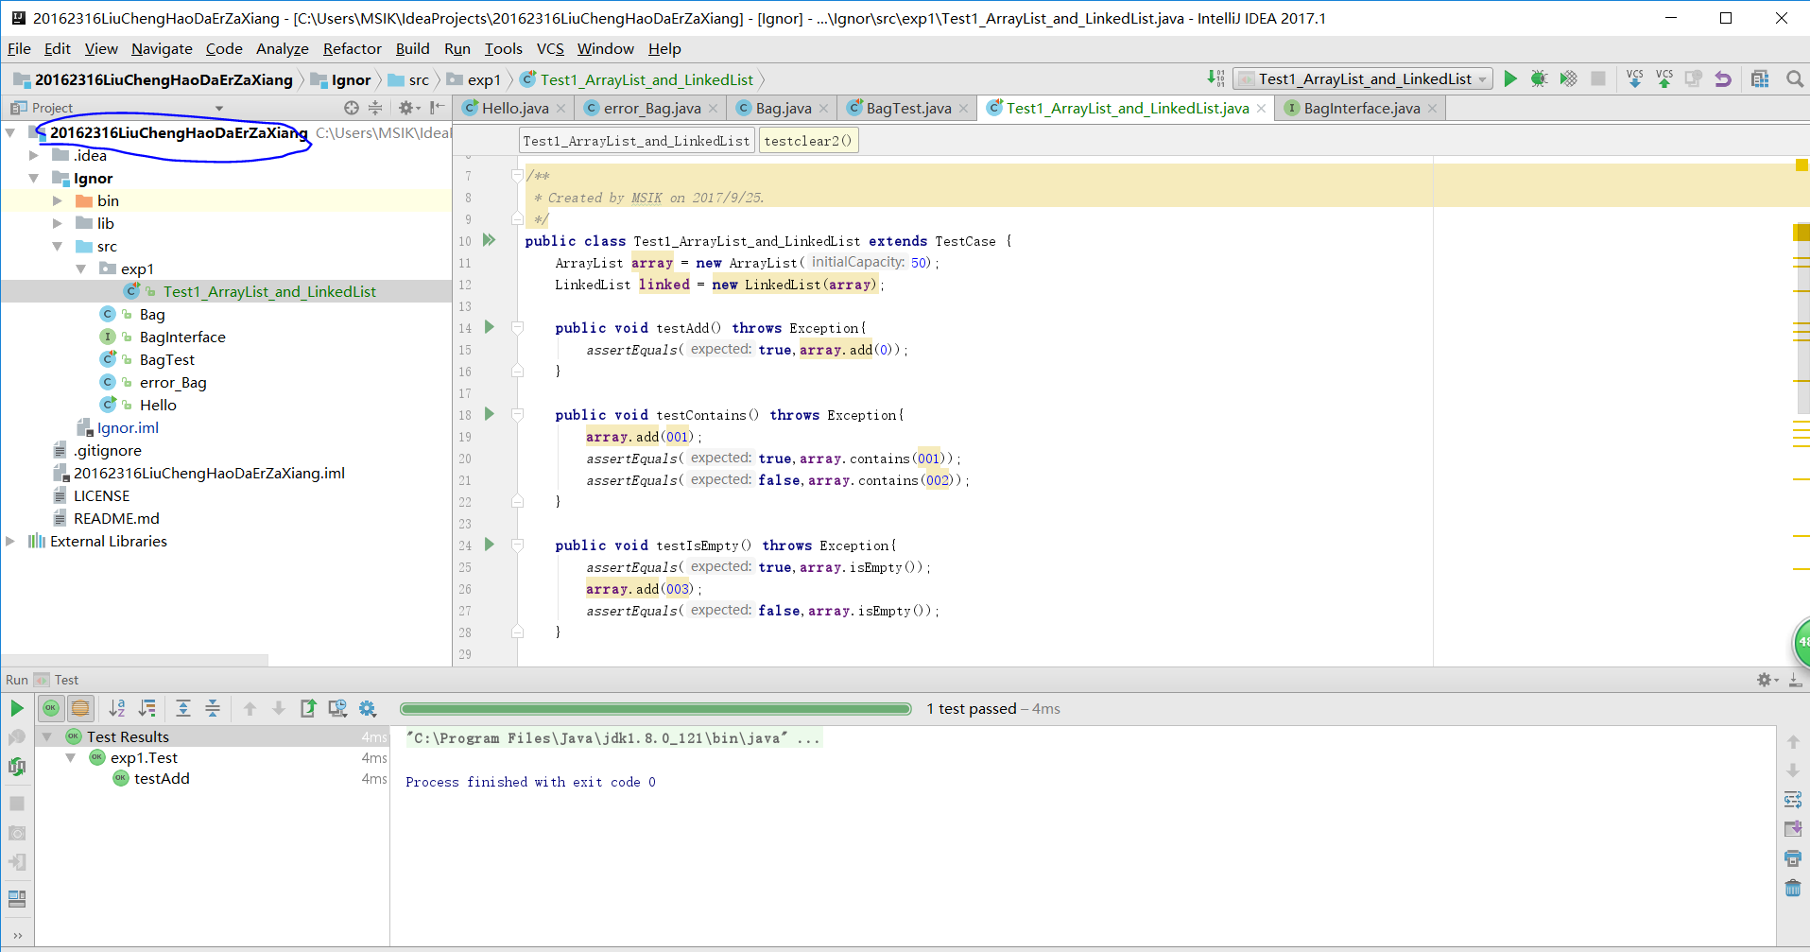
Task: Run testIsEmpty from the gutter arrow
Action: (x=490, y=545)
